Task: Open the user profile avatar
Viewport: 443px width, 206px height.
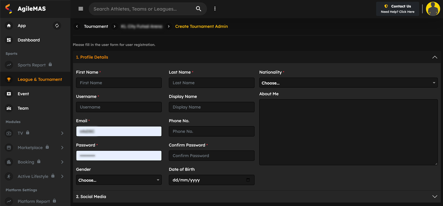Action: point(433,9)
